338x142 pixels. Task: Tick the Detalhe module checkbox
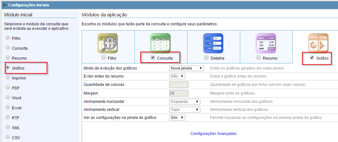coord(207,58)
